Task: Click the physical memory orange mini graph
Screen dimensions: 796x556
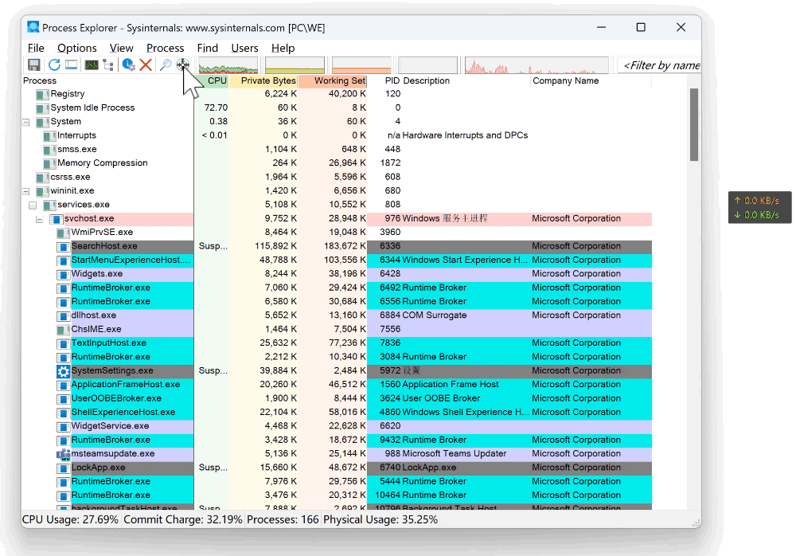Action: tap(361, 65)
